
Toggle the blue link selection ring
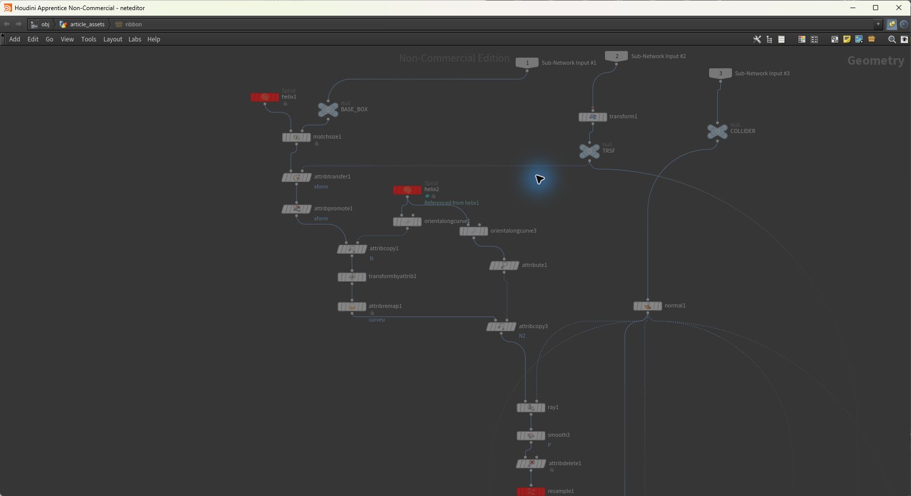pyautogui.click(x=904, y=24)
